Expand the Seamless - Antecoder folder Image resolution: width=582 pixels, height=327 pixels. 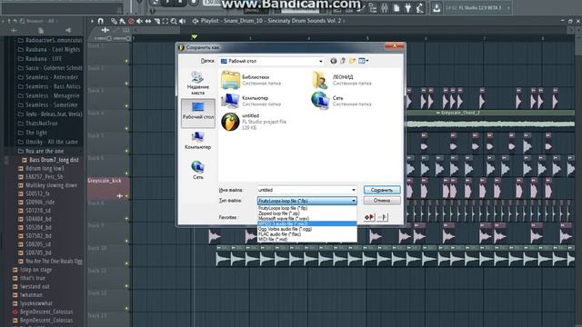(48, 77)
